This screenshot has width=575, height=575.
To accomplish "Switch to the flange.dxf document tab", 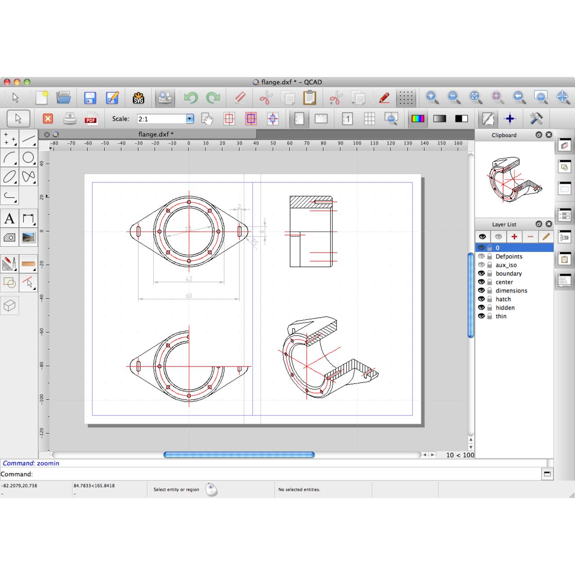I will (155, 134).
